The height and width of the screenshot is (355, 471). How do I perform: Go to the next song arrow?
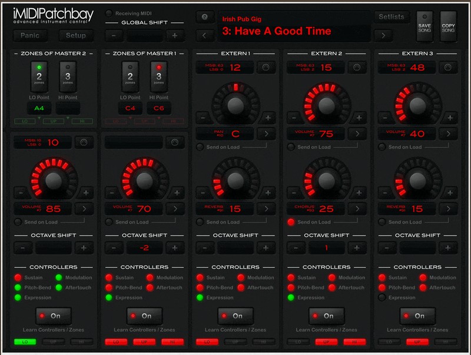point(383,35)
